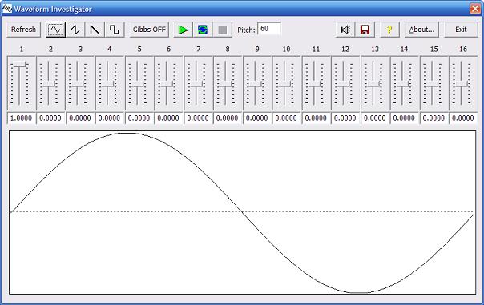This screenshot has height=305, width=484.
Task: Click the harmonic 15 slider thumb
Action: point(432,84)
